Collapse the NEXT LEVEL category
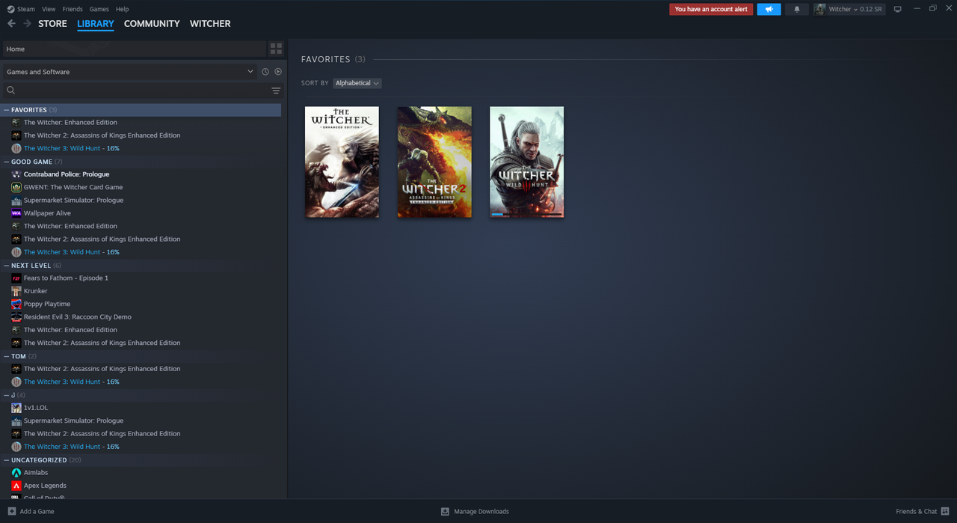Image resolution: width=957 pixels, height=523 pixels. pos(6,266)
